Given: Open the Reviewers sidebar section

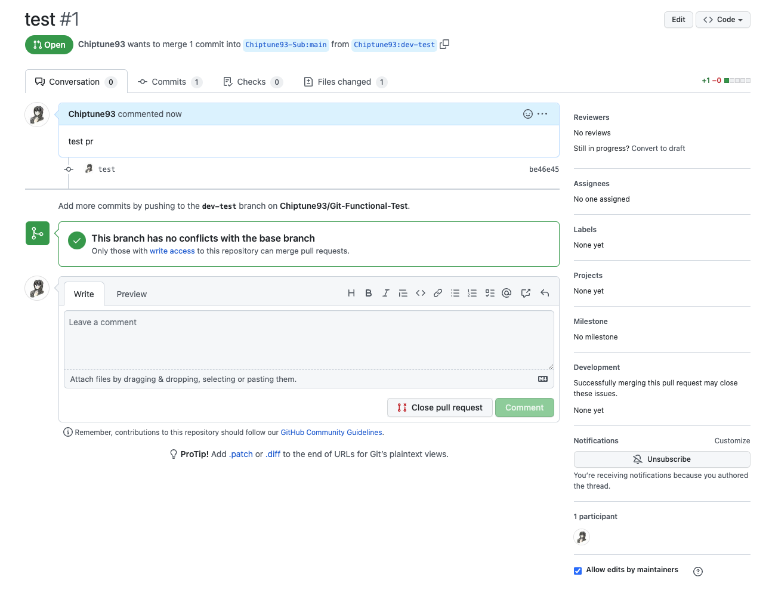Looking at the screenshot, I should point(591,118).
